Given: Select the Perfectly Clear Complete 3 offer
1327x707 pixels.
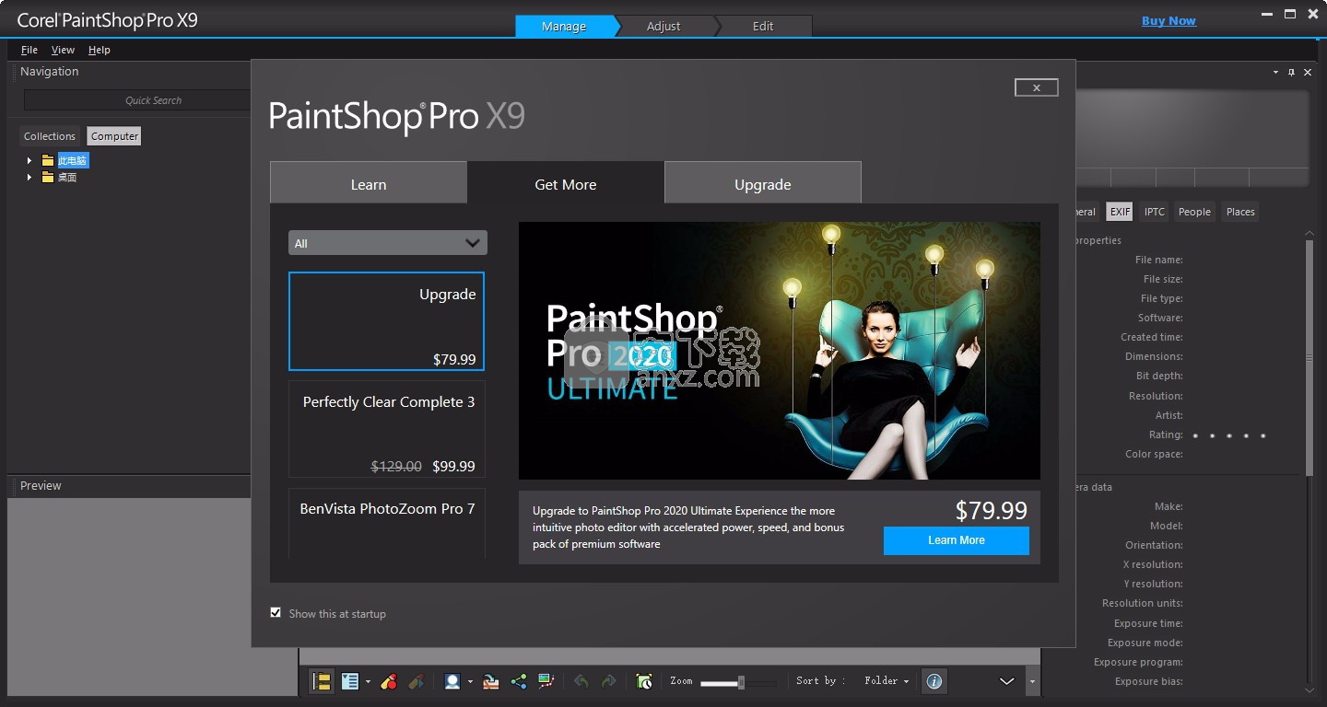Looking at the screenshot, I should [387, 430].
